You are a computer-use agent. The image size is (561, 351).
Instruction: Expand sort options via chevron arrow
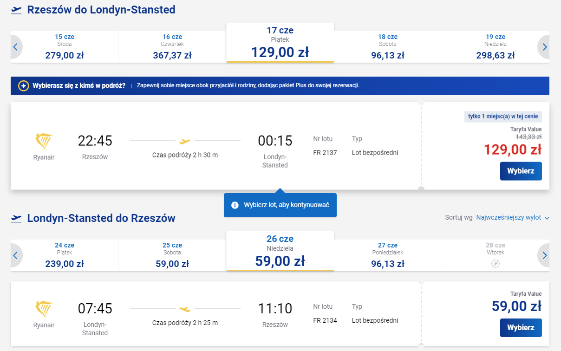point(547,218)
